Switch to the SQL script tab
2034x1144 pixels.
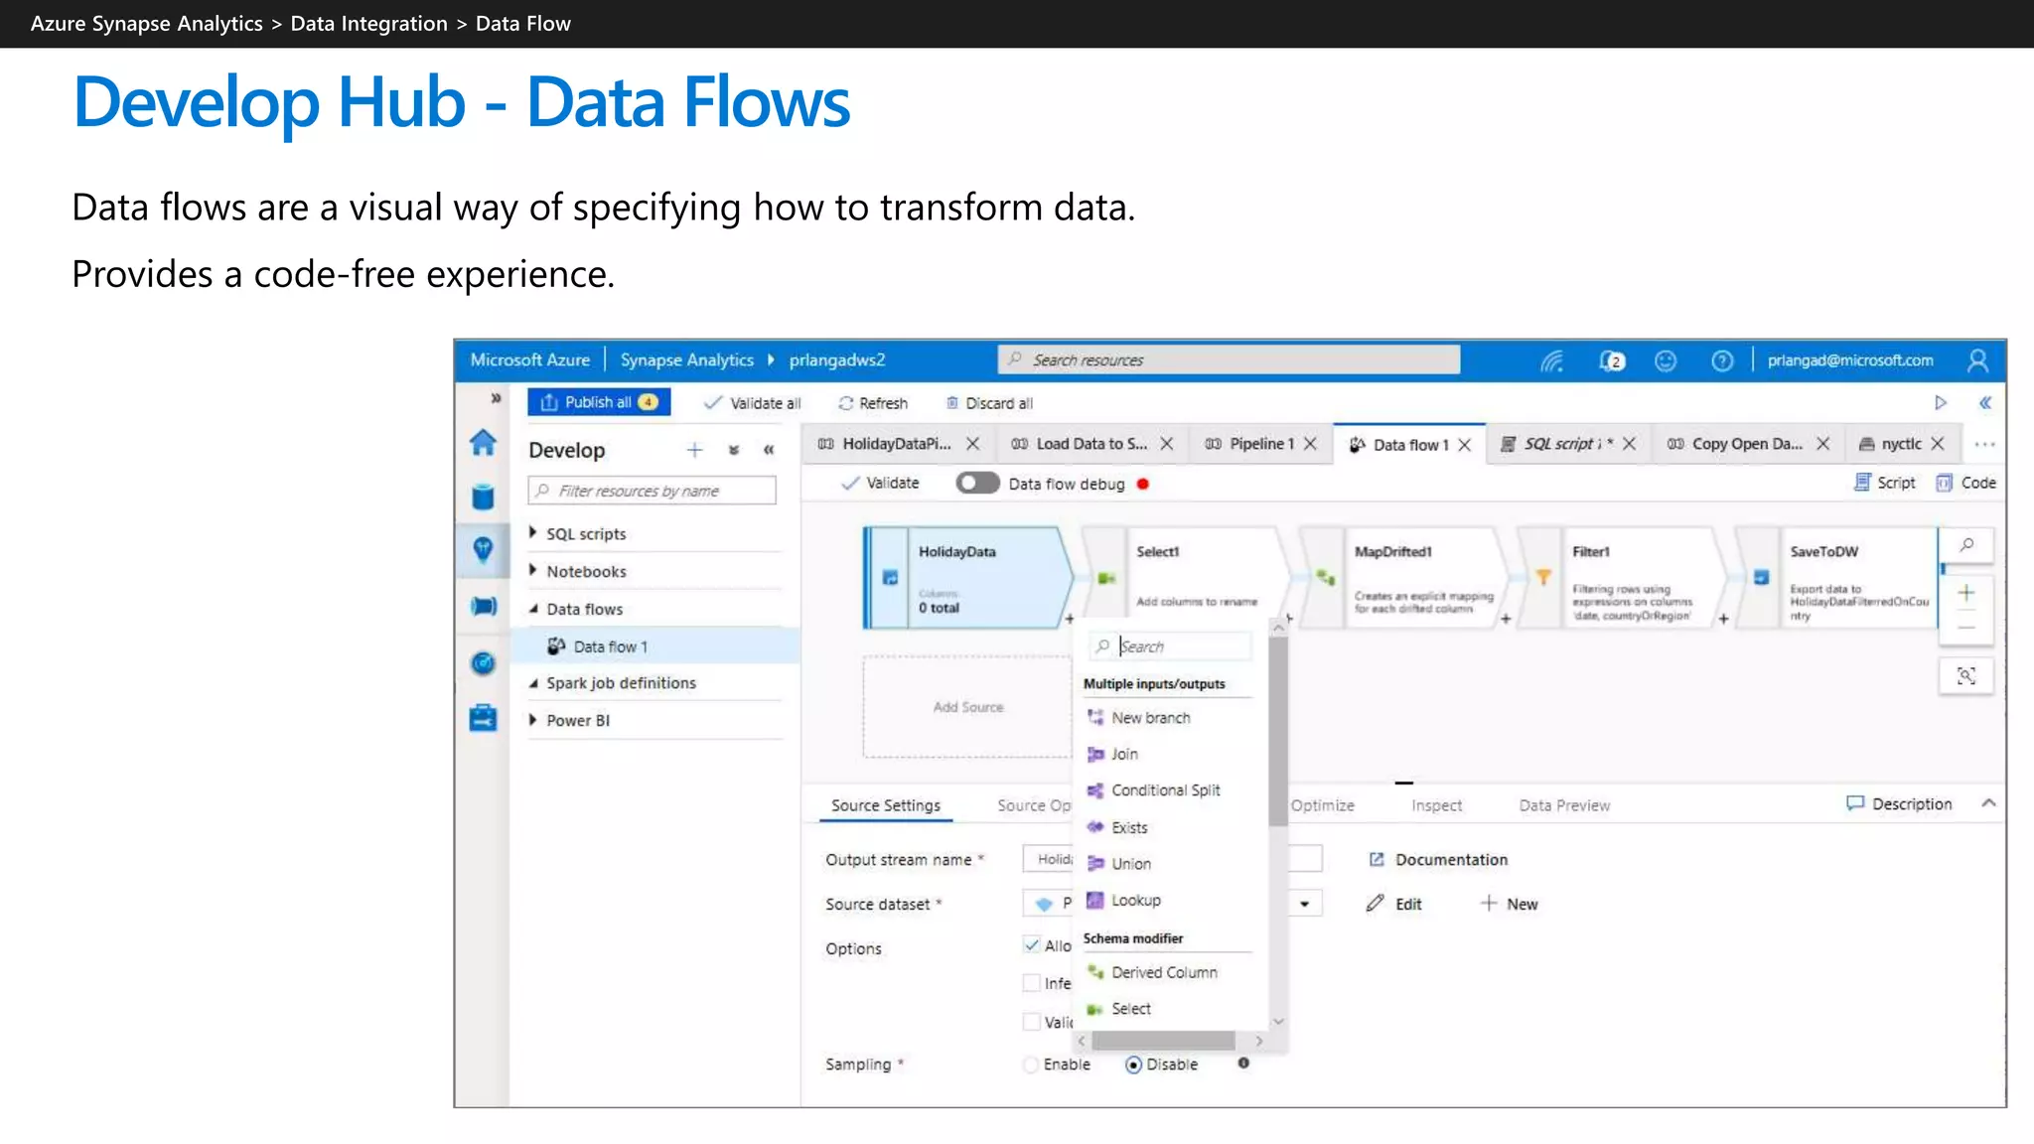tap(1568, 444)
